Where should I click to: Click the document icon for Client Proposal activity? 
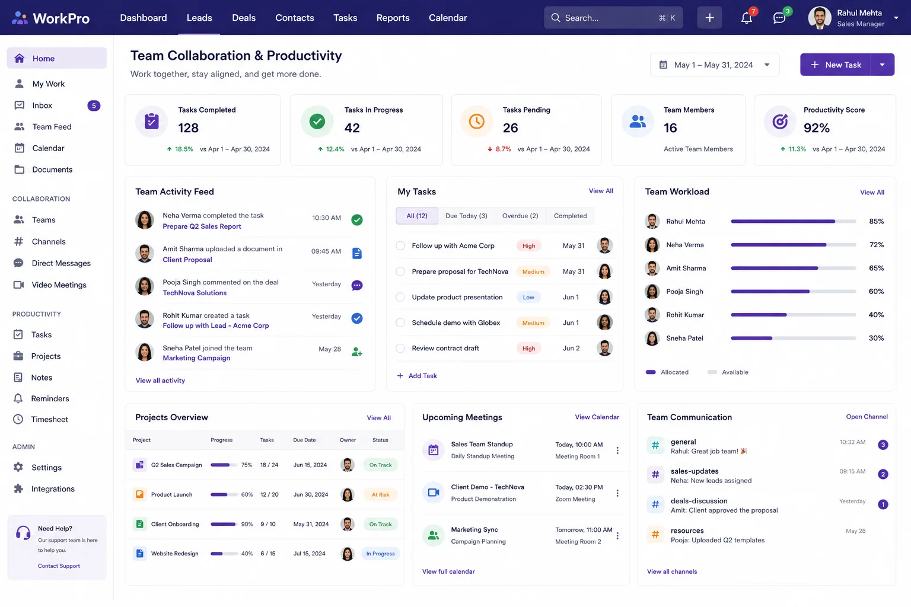pyautogui.click(x=357, y=254)
